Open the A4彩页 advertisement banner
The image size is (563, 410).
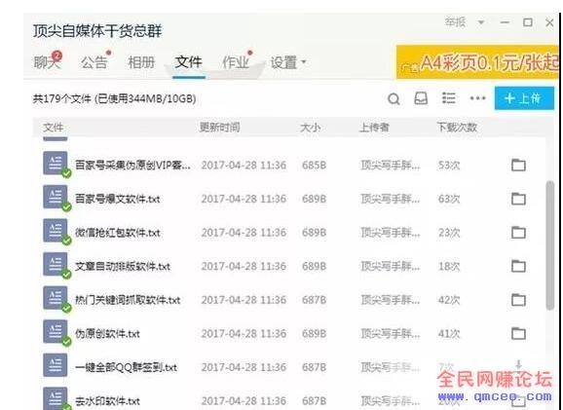pos(477,62)
